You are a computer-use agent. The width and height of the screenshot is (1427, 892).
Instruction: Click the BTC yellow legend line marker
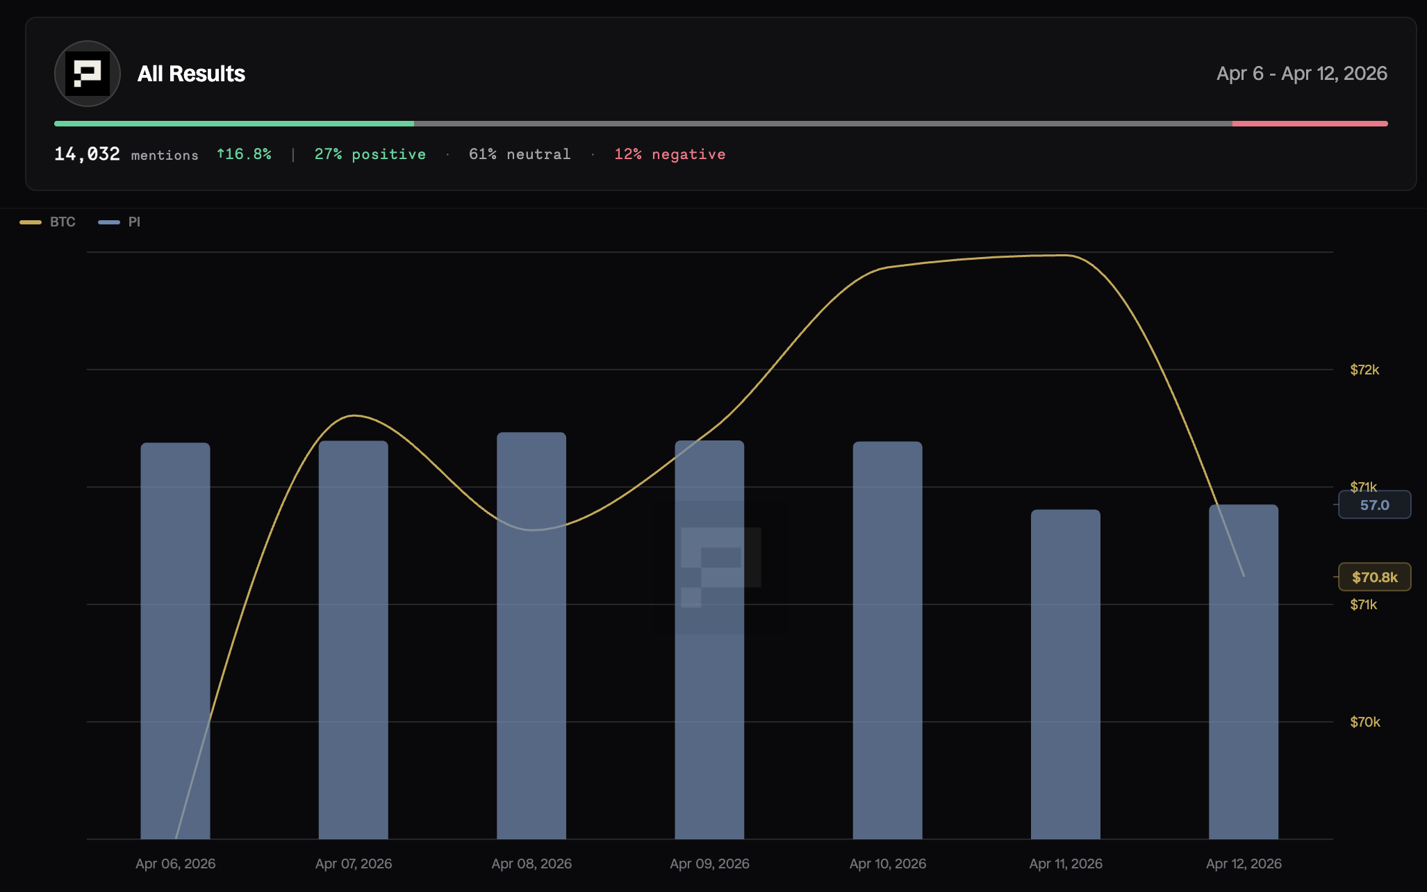(31, 222)
